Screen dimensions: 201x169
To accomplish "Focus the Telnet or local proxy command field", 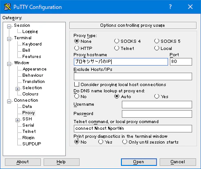I will [x=133, y=128].
